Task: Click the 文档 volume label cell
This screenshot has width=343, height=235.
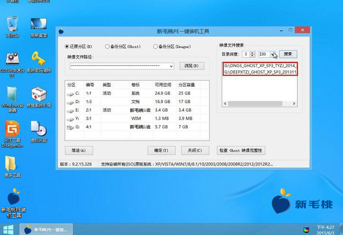Action: click(x=135, y=102)
